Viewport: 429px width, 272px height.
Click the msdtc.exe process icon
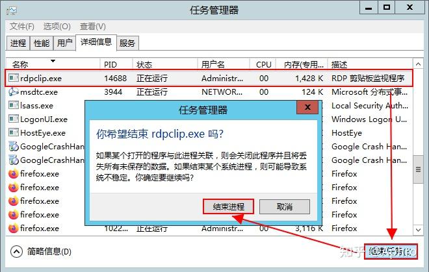(x=14, y=92)
